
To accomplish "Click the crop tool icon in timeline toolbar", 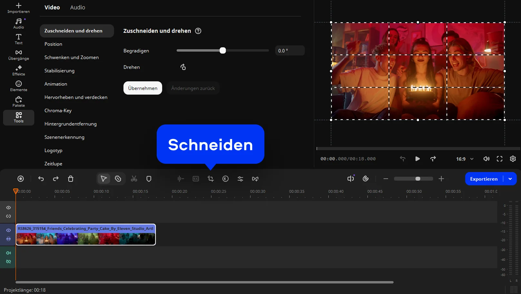I will (211, 179).
